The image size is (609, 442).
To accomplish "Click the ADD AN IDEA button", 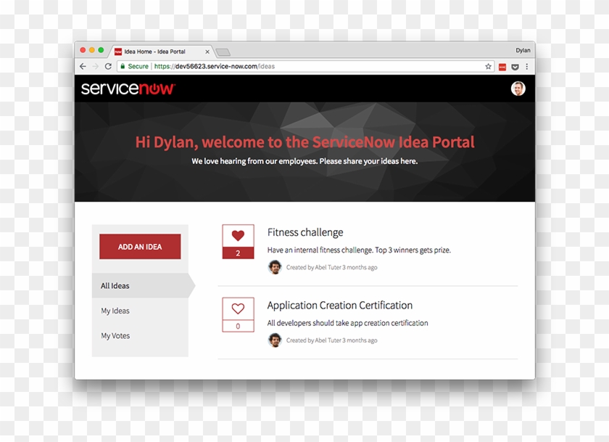I will pyautogui.click(x=140, y=247).
